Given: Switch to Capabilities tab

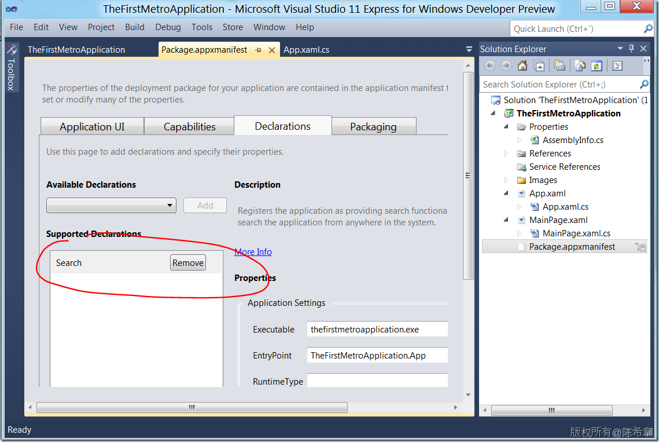Looking at the screenshot, I should tap(189, 126).
